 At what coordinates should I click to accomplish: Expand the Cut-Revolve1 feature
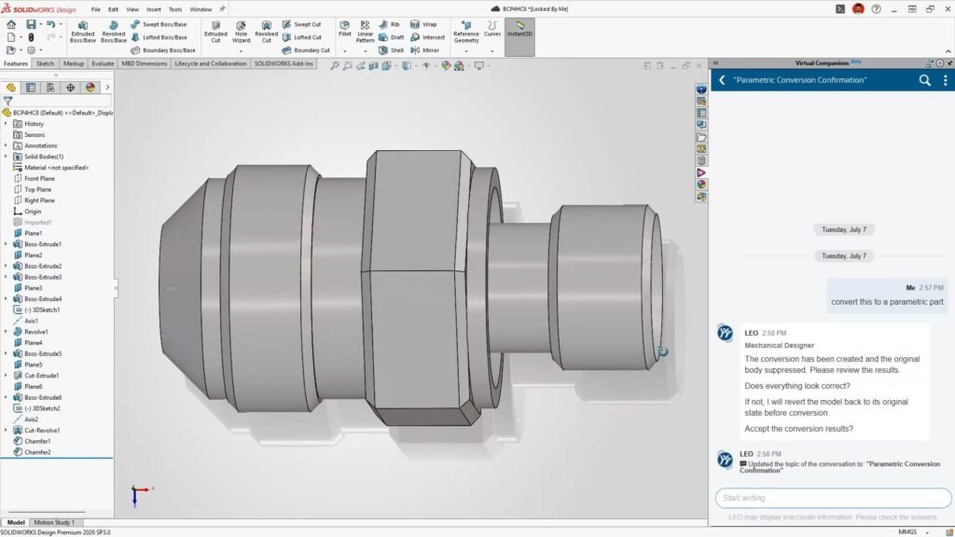7,431
